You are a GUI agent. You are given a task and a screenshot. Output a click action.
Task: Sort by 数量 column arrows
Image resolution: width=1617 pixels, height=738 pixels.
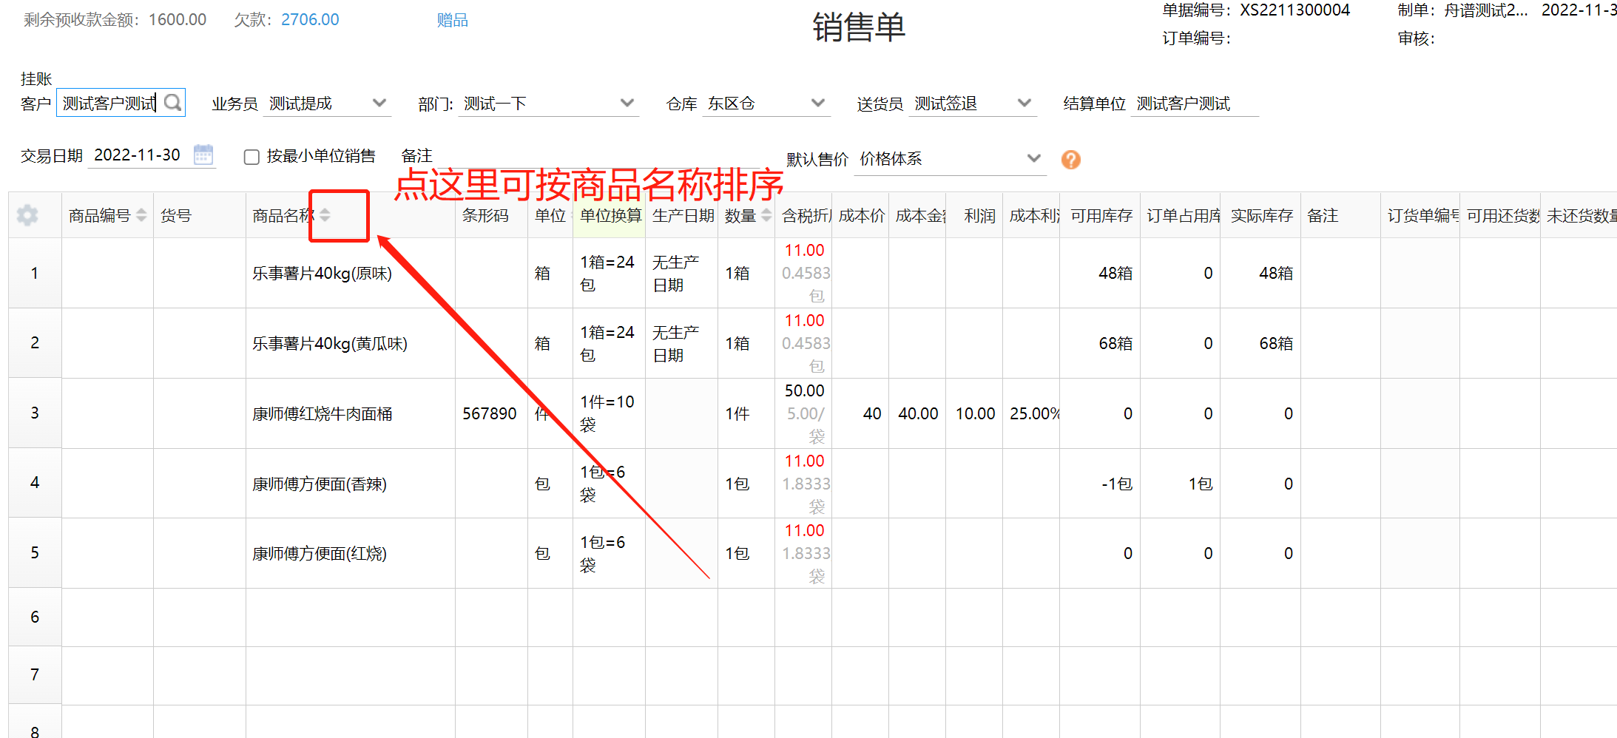(x=766, y=215)
